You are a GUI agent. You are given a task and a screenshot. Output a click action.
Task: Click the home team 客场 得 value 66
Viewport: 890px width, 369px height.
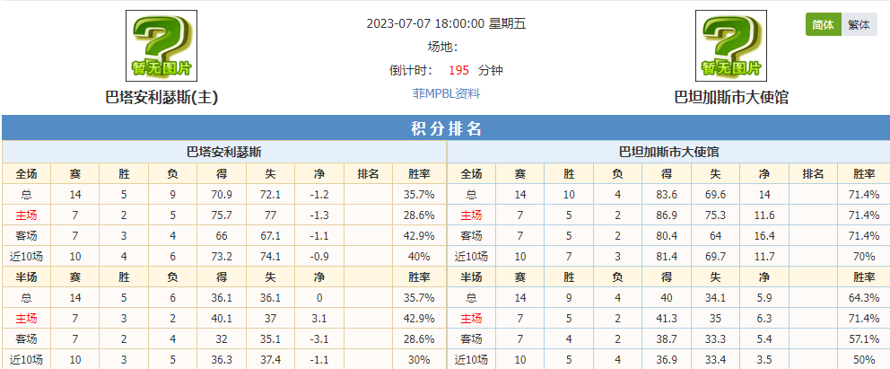point(222,235)
